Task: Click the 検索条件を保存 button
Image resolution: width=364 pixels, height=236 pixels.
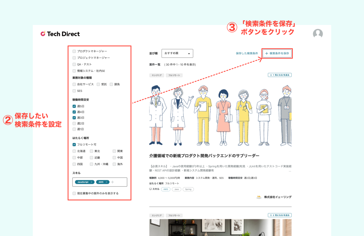Action: (x=277, y=54)
